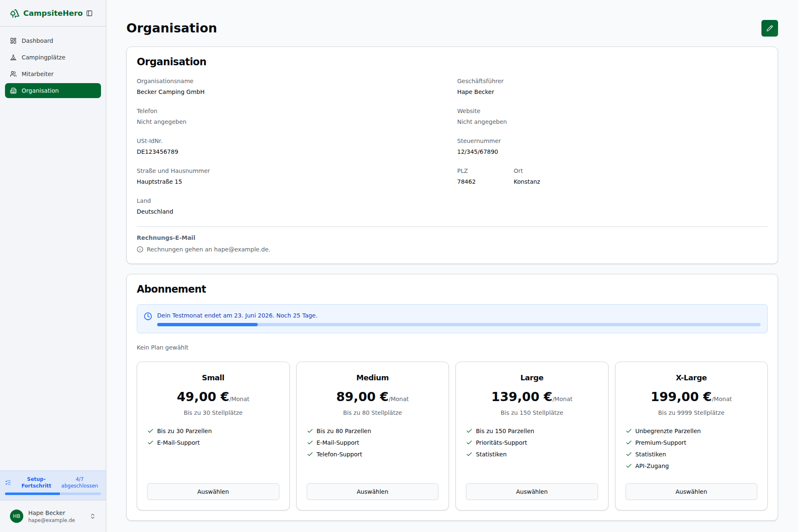Click checkmark next to API-Zugang
The height and width of the screenshot is (532, 798).
[629, 466]
